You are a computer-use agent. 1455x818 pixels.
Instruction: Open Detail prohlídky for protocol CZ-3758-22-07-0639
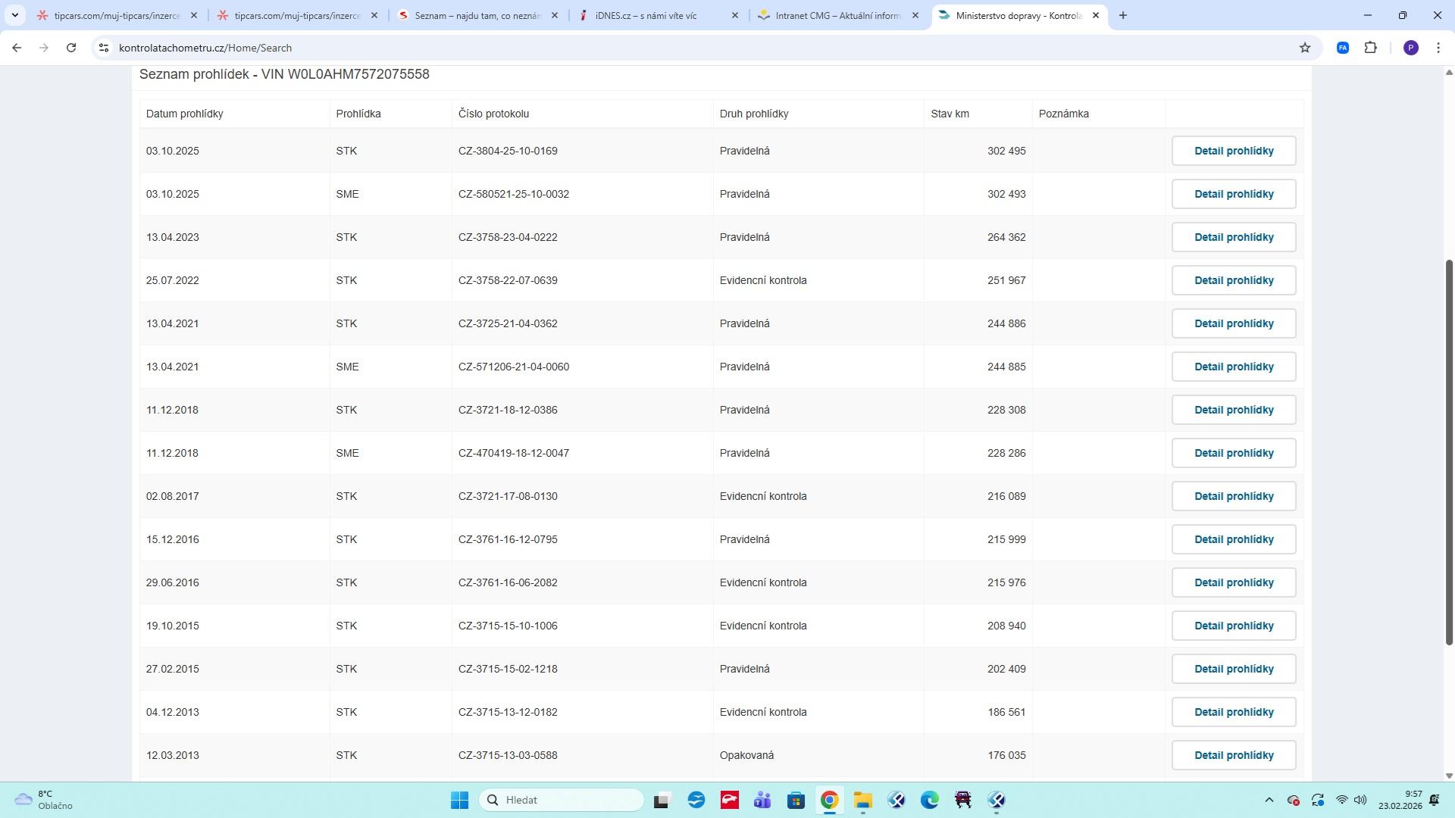(x=1233, y=280)
